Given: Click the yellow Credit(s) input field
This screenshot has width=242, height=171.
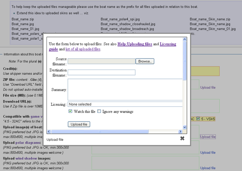Looking at the screenshot, I should (205, 71).
